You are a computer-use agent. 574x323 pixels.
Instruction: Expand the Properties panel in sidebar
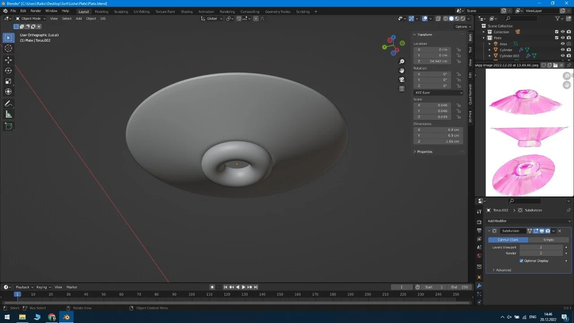pyautogui.click(x=425, y=152)
